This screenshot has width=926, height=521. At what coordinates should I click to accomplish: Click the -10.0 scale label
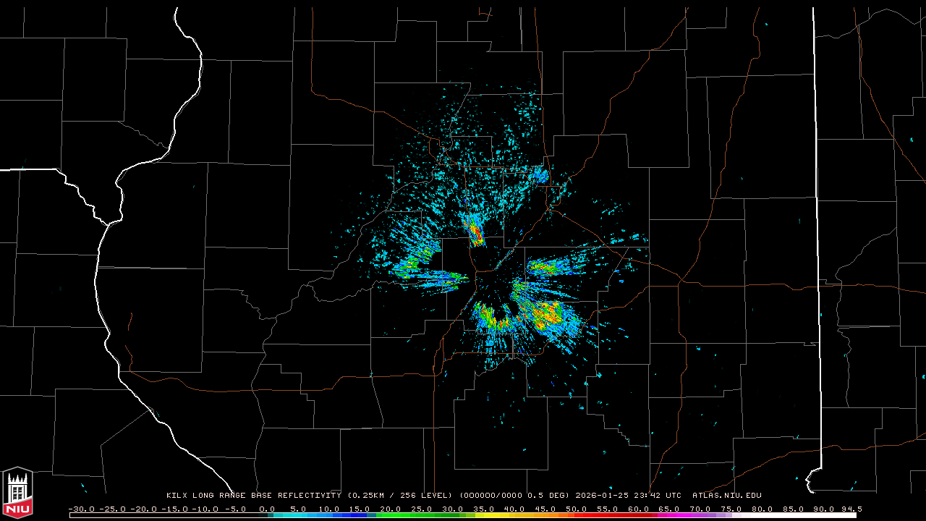pos(206,509)
